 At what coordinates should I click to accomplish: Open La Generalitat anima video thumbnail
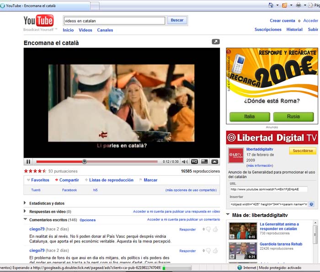pyautogui.click(x=243, y=231)
